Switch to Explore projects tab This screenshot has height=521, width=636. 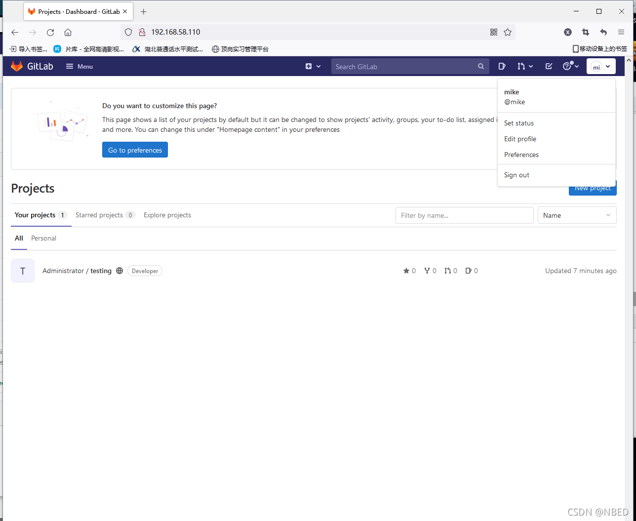167,215
